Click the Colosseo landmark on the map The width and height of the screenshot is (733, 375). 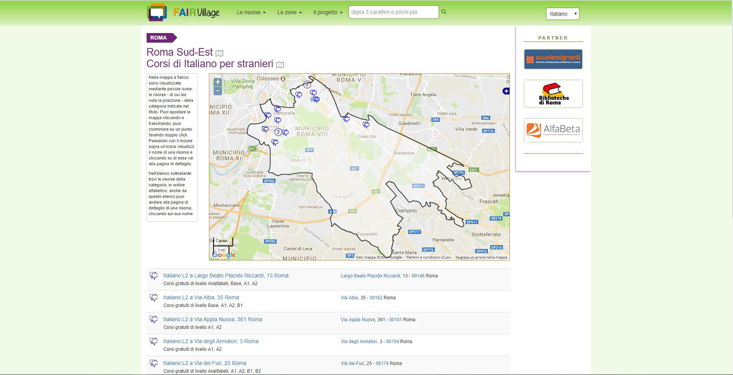click(x=271, y=78)
